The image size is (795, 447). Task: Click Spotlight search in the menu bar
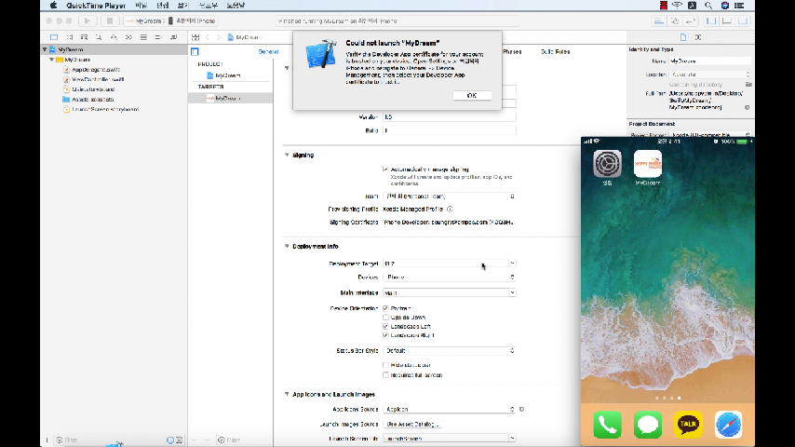tap(708, 5)
